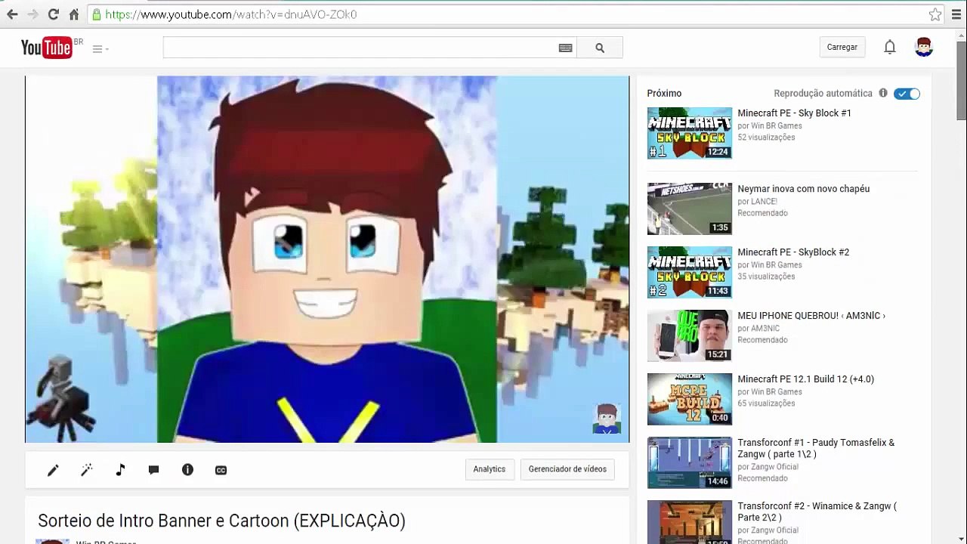Open the on-screen keyboard icon in search

[x=565, y=48]
